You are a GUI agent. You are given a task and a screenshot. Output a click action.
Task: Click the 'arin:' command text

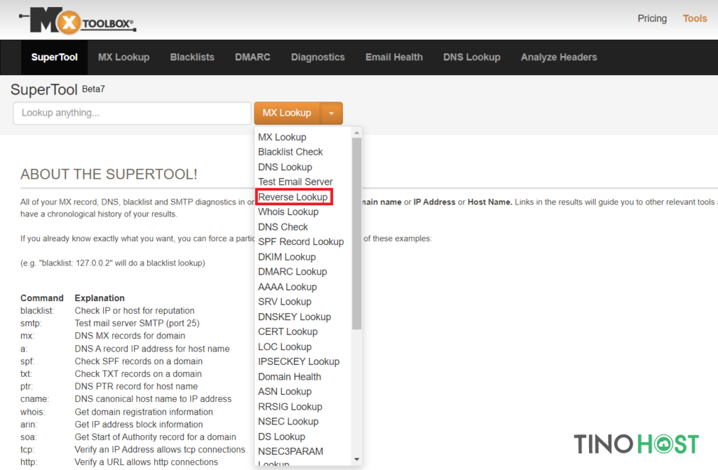pyautogui.click(x=28, y=424)
